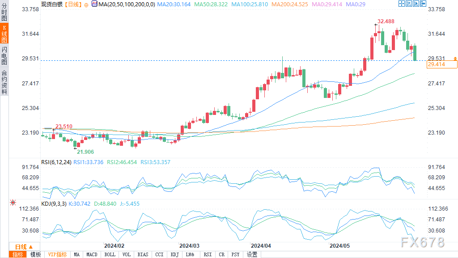Switch to the 闪电图 side tab
458x258 pixels.
pyautogui.click(x=4, y=55)
